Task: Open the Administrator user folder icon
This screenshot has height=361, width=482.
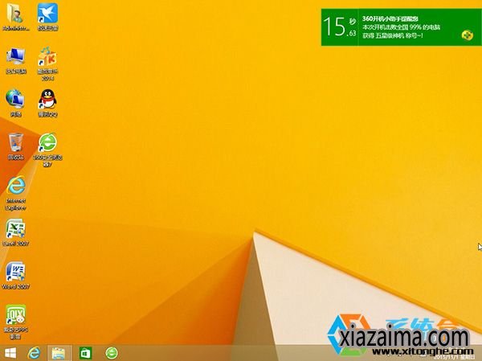Action: coord(15,17)
